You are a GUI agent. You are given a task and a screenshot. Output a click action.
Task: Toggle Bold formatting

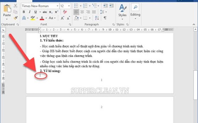[24, 12]
